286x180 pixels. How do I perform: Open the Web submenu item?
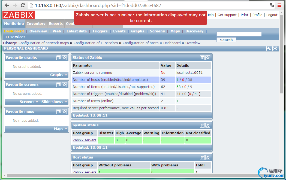point(57,31)
